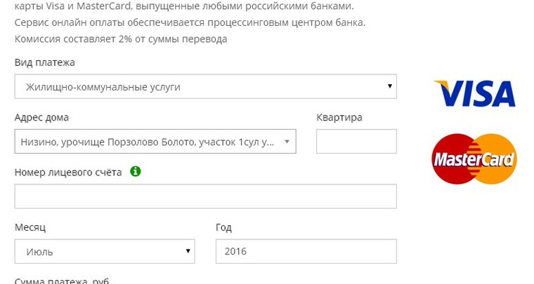Click the commission text mentioning 2%
The image size is (534, 284).
[121, 39]
